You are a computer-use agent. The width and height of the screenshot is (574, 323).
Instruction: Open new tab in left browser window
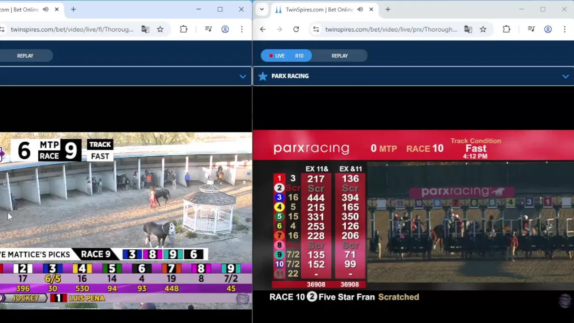coord(73,9)
